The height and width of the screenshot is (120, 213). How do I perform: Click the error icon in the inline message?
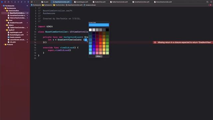[155, 42]
